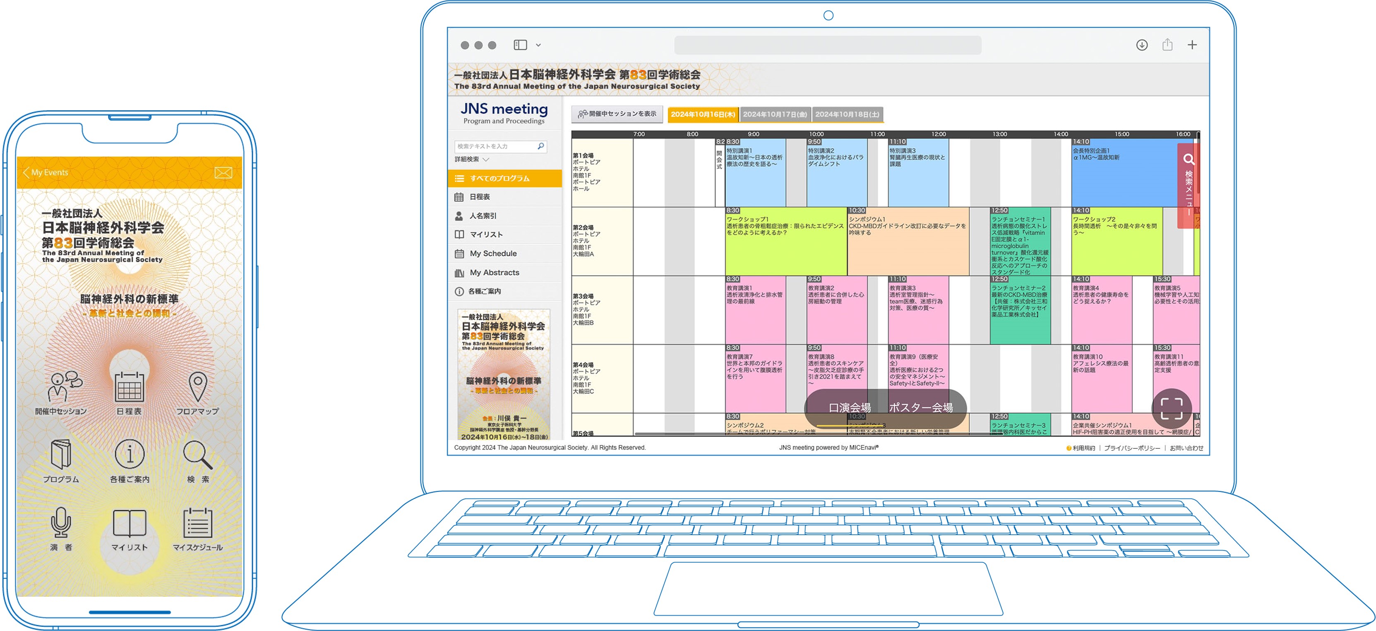The height and width of the screenshot is (631, 1376).
Task: Toggle 開催中セッションを表示 button
Action: point(617,114)
